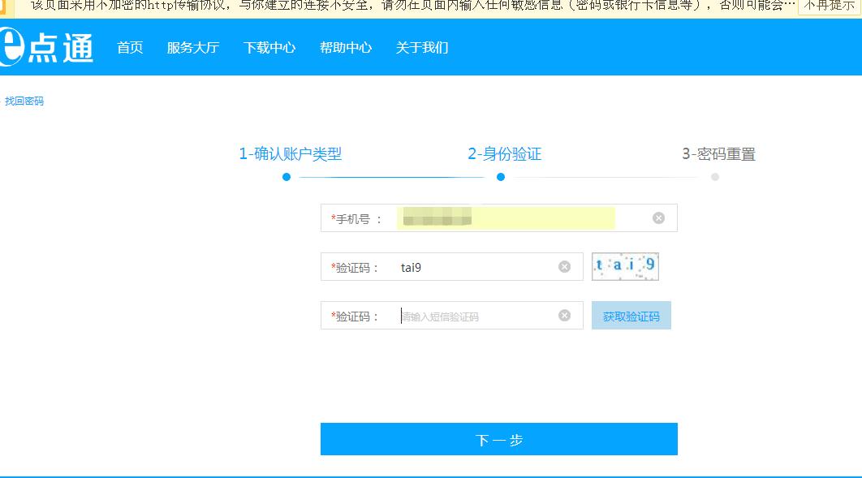Image resolution: width=862 pixels, height=478 pixels.
Task: Click the 获取验证码 button
Action: point(631,315)
